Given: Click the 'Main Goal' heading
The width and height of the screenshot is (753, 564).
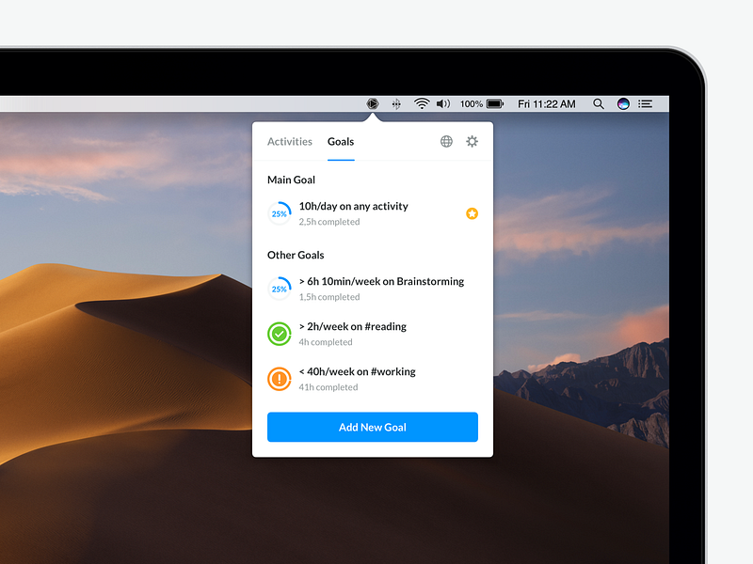Looking at the screenshot, I should click(292, 180).
